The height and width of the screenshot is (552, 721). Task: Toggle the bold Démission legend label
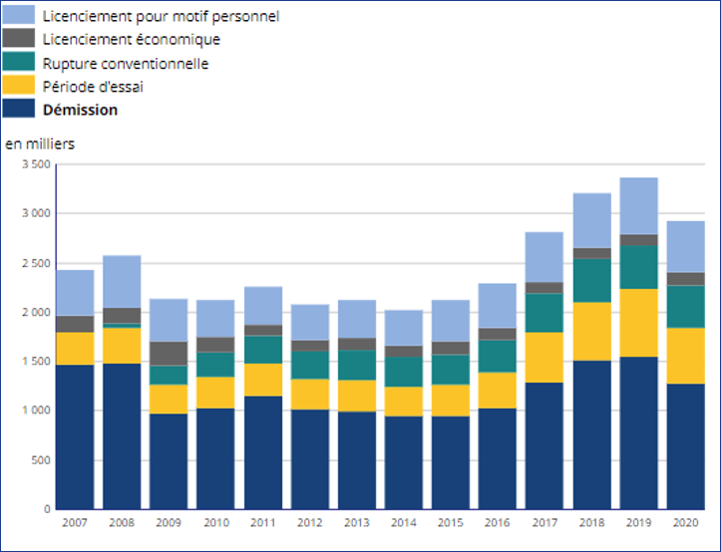[80, 110]
